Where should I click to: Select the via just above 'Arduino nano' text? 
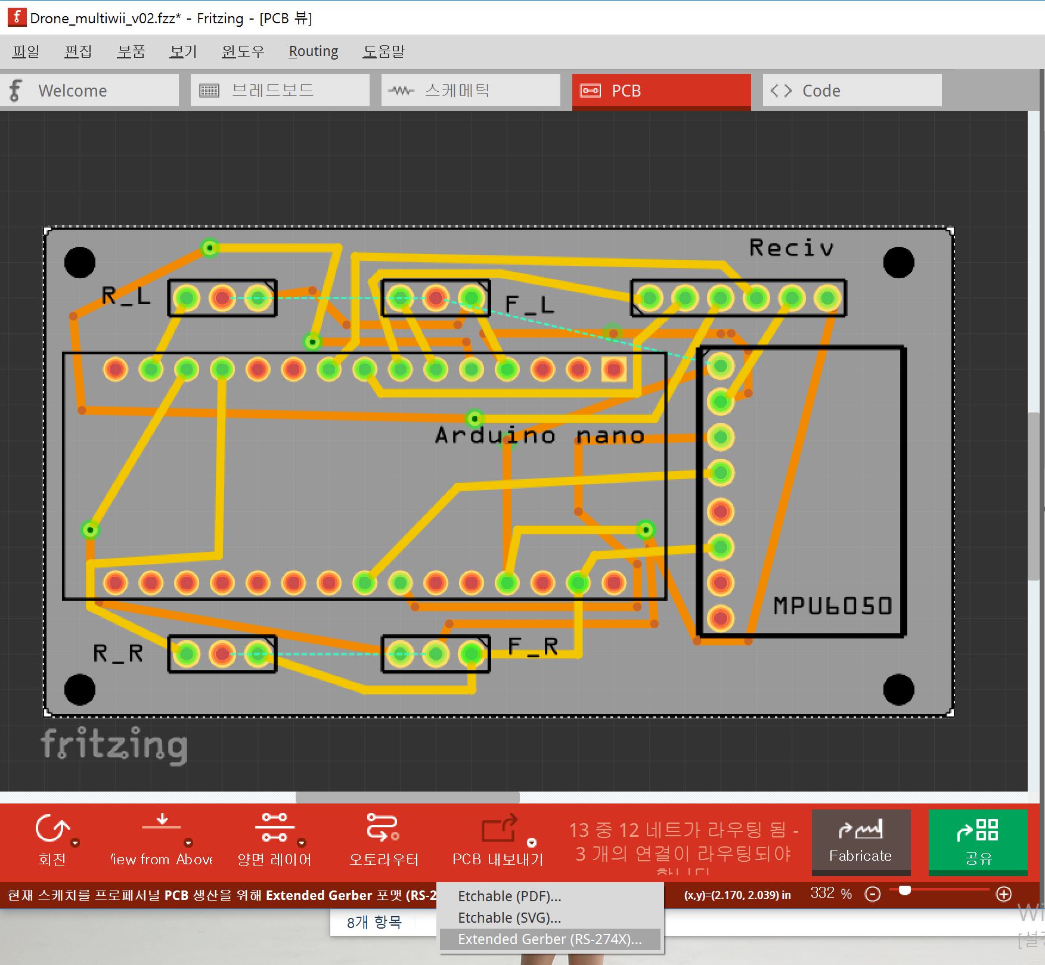click(475, 418)
